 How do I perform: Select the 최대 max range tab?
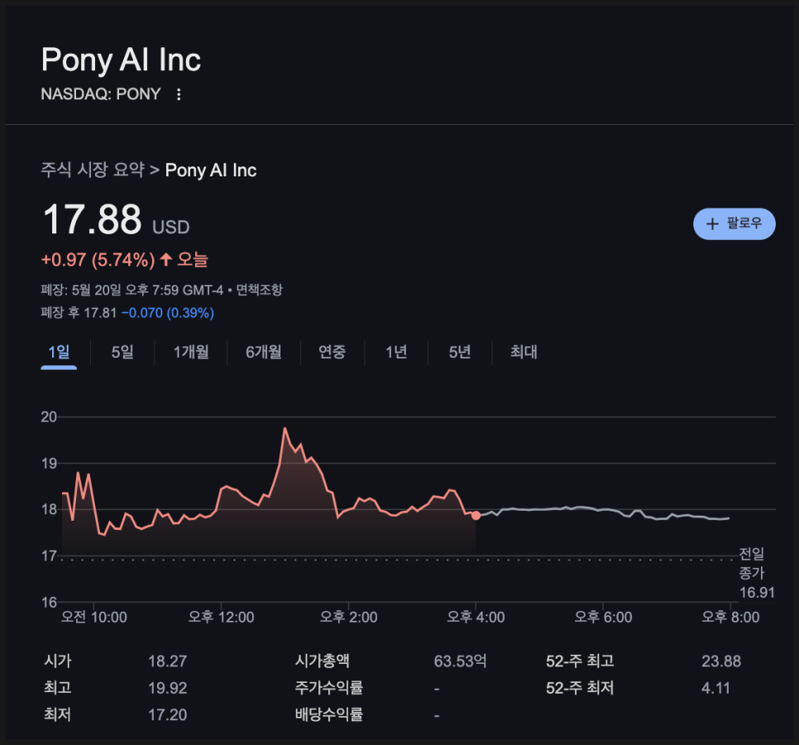524,352
